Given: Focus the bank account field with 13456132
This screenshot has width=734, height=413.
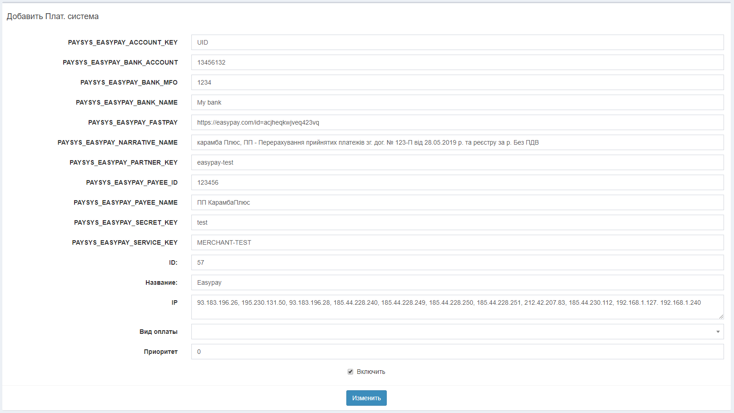Looking at the screenshot, I should click(457, 62).
